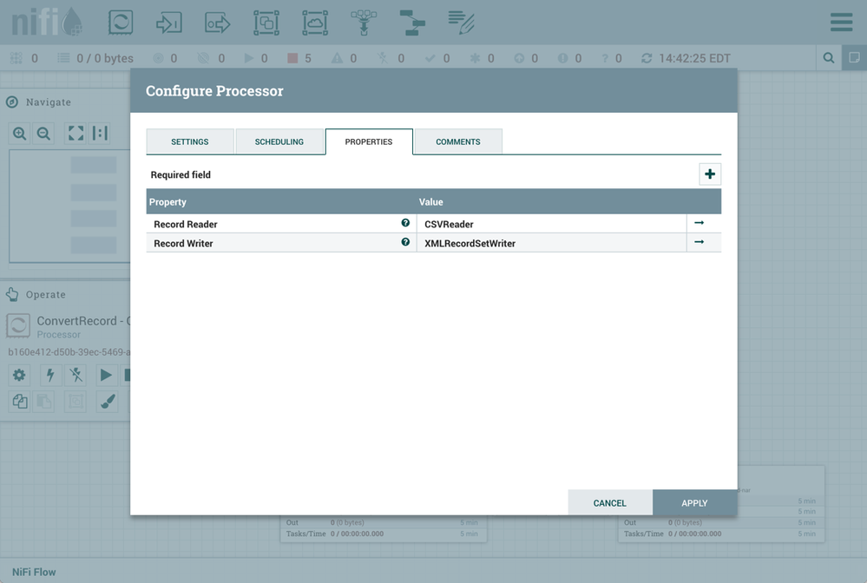The image size is (867, 583).
Task: Add a new property with plus icon
Action: (710, 174)
